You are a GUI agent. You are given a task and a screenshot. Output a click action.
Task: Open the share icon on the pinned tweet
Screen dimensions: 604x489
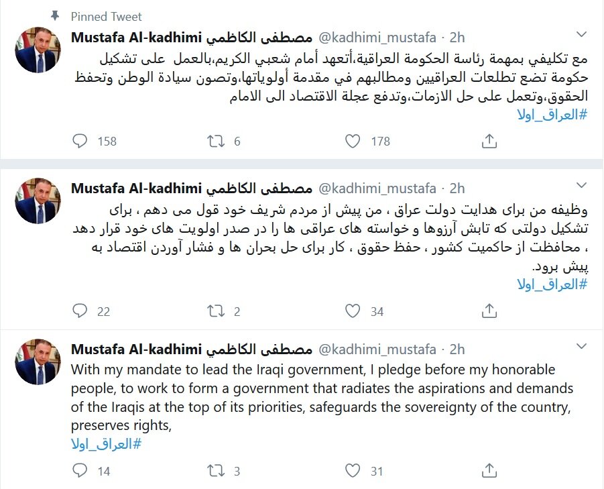(489, 140)
